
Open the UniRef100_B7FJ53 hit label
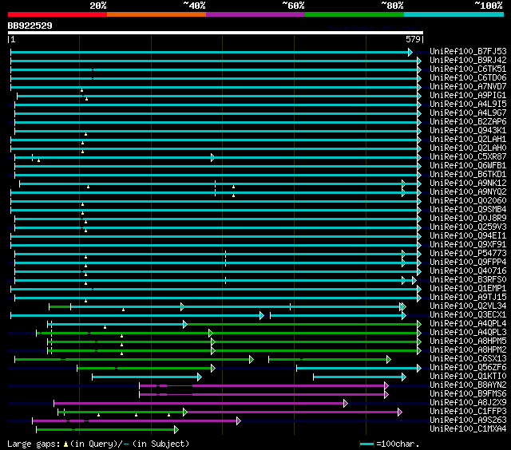(468, 52)
